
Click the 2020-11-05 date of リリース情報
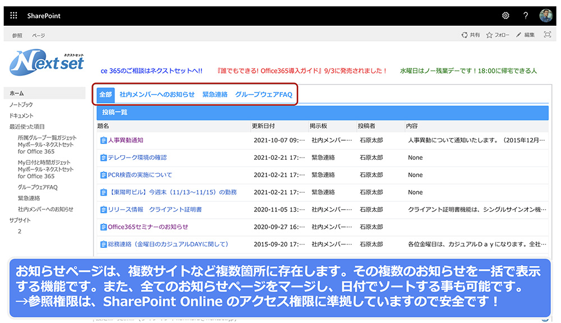point(279,210)
